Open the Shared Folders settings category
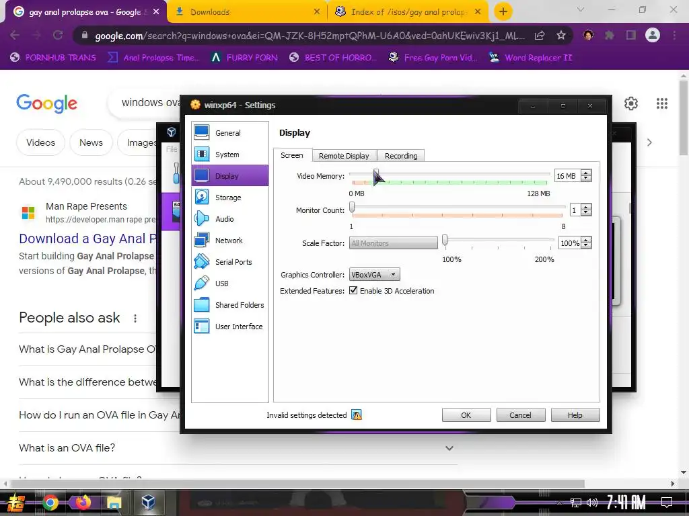The width and height of the screenshot is (689, 516). (230, 305)
